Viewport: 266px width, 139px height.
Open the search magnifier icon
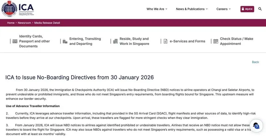pyautogui.click(x=260, y=9)
